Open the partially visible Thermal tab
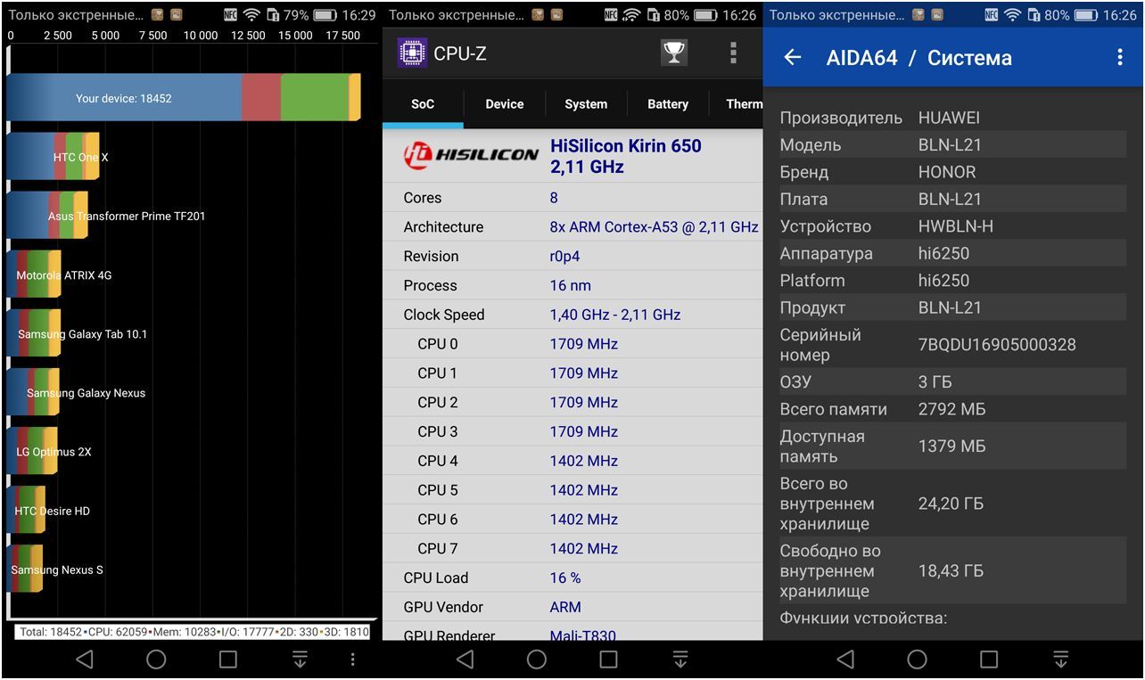The image size is (1145, 680). [x=742, y=104]
